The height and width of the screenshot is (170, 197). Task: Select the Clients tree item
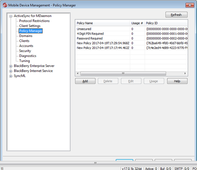(x=24, y=41)
